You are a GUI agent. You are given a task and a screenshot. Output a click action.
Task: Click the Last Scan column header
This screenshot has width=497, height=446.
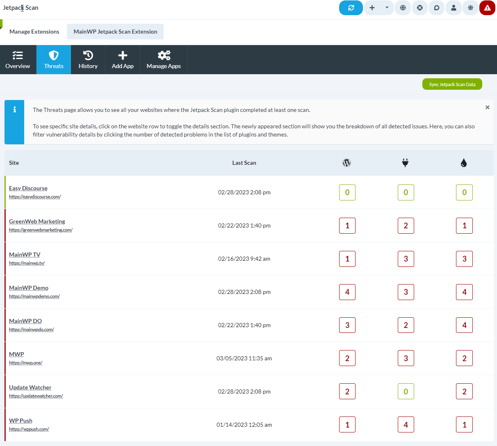coord(244,163)
